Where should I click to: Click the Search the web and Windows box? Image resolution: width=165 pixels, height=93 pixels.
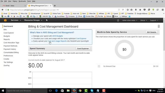pyautogui.click(x=26, y=91)
